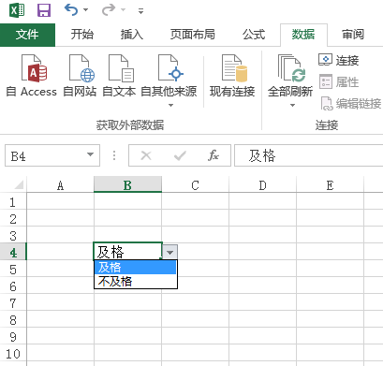
Task: Switch to the 插入 tab
Action: [x=132, y=34]
